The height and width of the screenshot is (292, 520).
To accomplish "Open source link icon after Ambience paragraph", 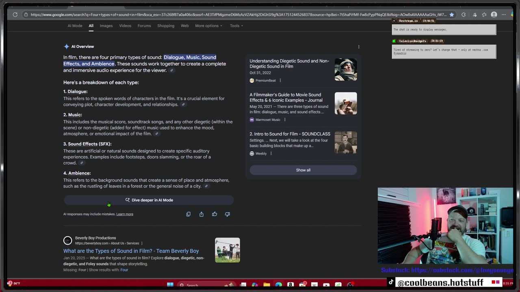I will 206,187.
